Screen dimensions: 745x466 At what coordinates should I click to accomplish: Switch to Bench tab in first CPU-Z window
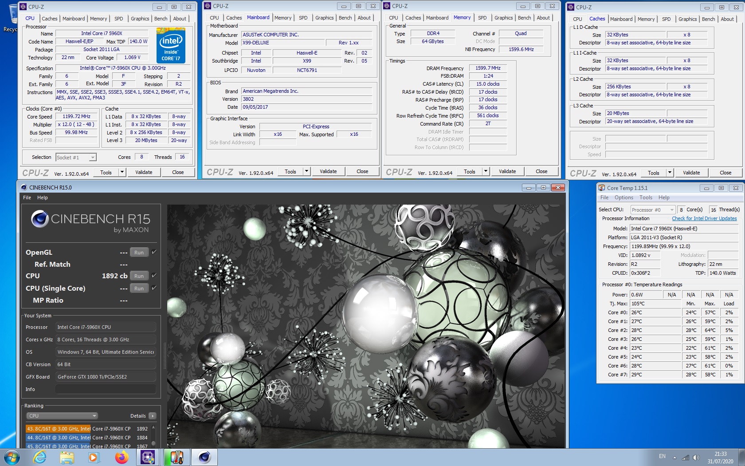pos(161,19)
